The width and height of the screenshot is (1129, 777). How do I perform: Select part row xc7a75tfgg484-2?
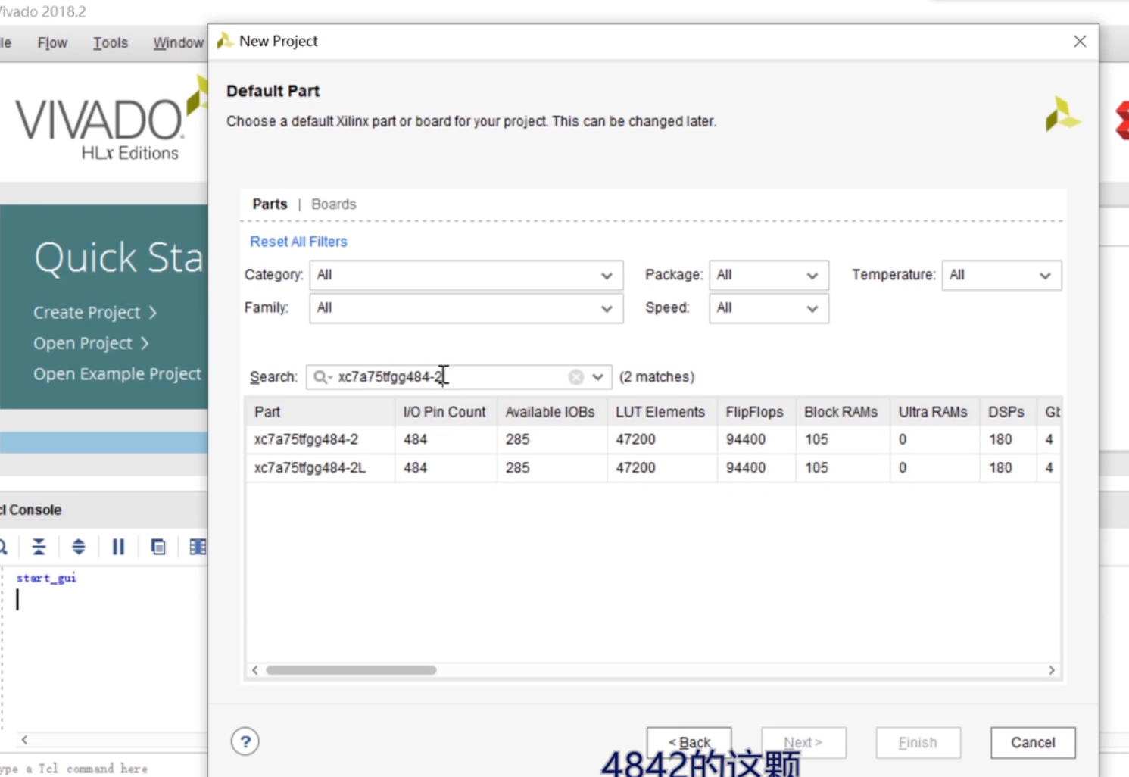tap(653, 439)
